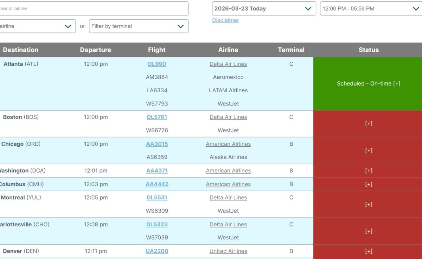Open the Disclaimer link
Image resolution: width=422 pixels, height=259 pixels.
pos(225,20)
